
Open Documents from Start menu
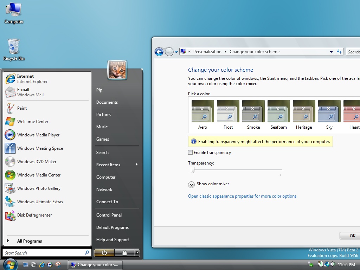pos(117,102)
